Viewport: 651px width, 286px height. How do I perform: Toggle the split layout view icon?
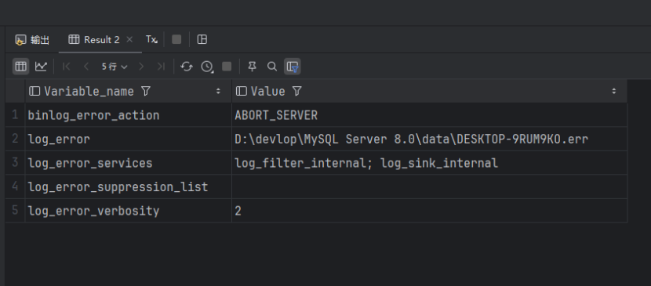pos(202,39)
